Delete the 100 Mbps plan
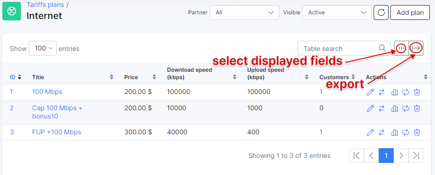The width and height of the screenshot is (435, 175). [417, 92]
